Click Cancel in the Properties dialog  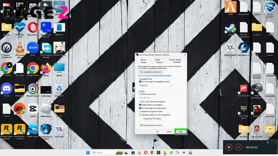click(169, 131)
